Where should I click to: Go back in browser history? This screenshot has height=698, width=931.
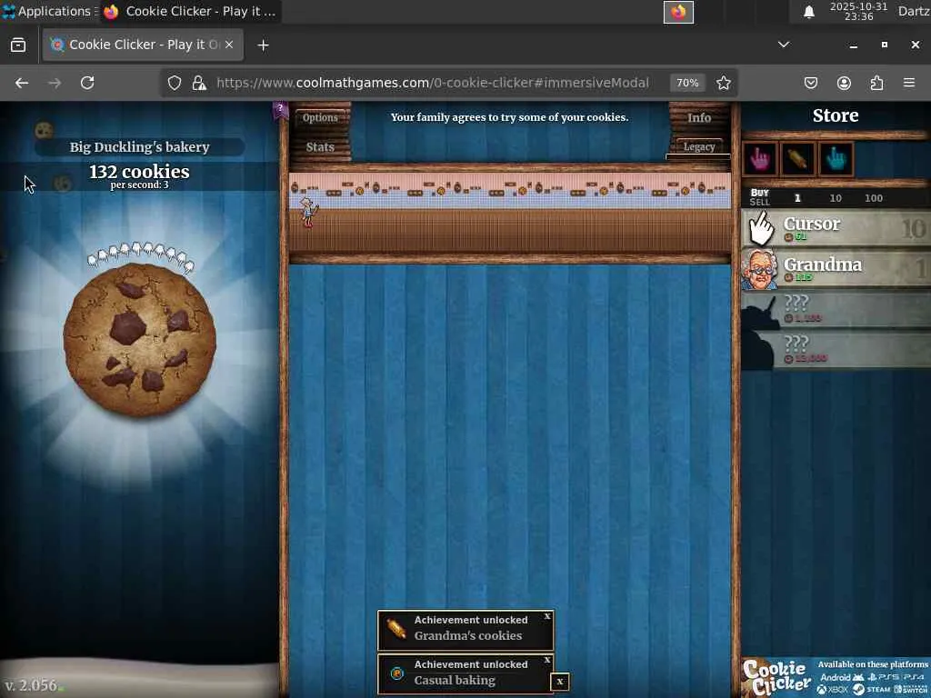(x=22, y=83)
